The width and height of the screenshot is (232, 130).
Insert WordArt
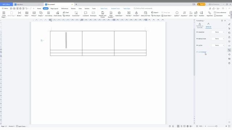pos(136,14)
